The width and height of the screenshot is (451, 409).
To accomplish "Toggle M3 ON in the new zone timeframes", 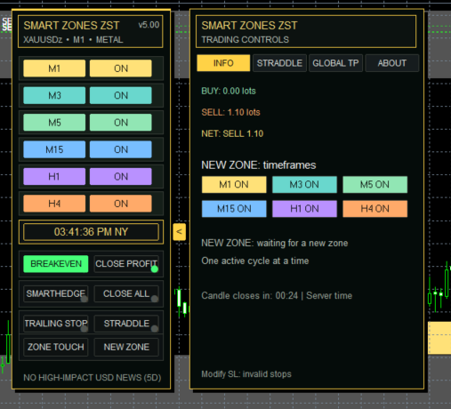I will 304,185.
